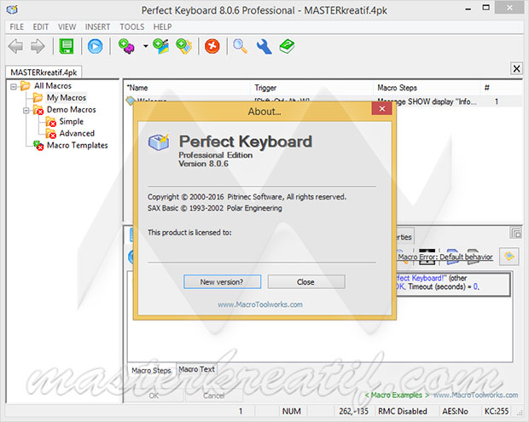Click AES:No status bar entry

pyautogui.click(x=455, y=411)
